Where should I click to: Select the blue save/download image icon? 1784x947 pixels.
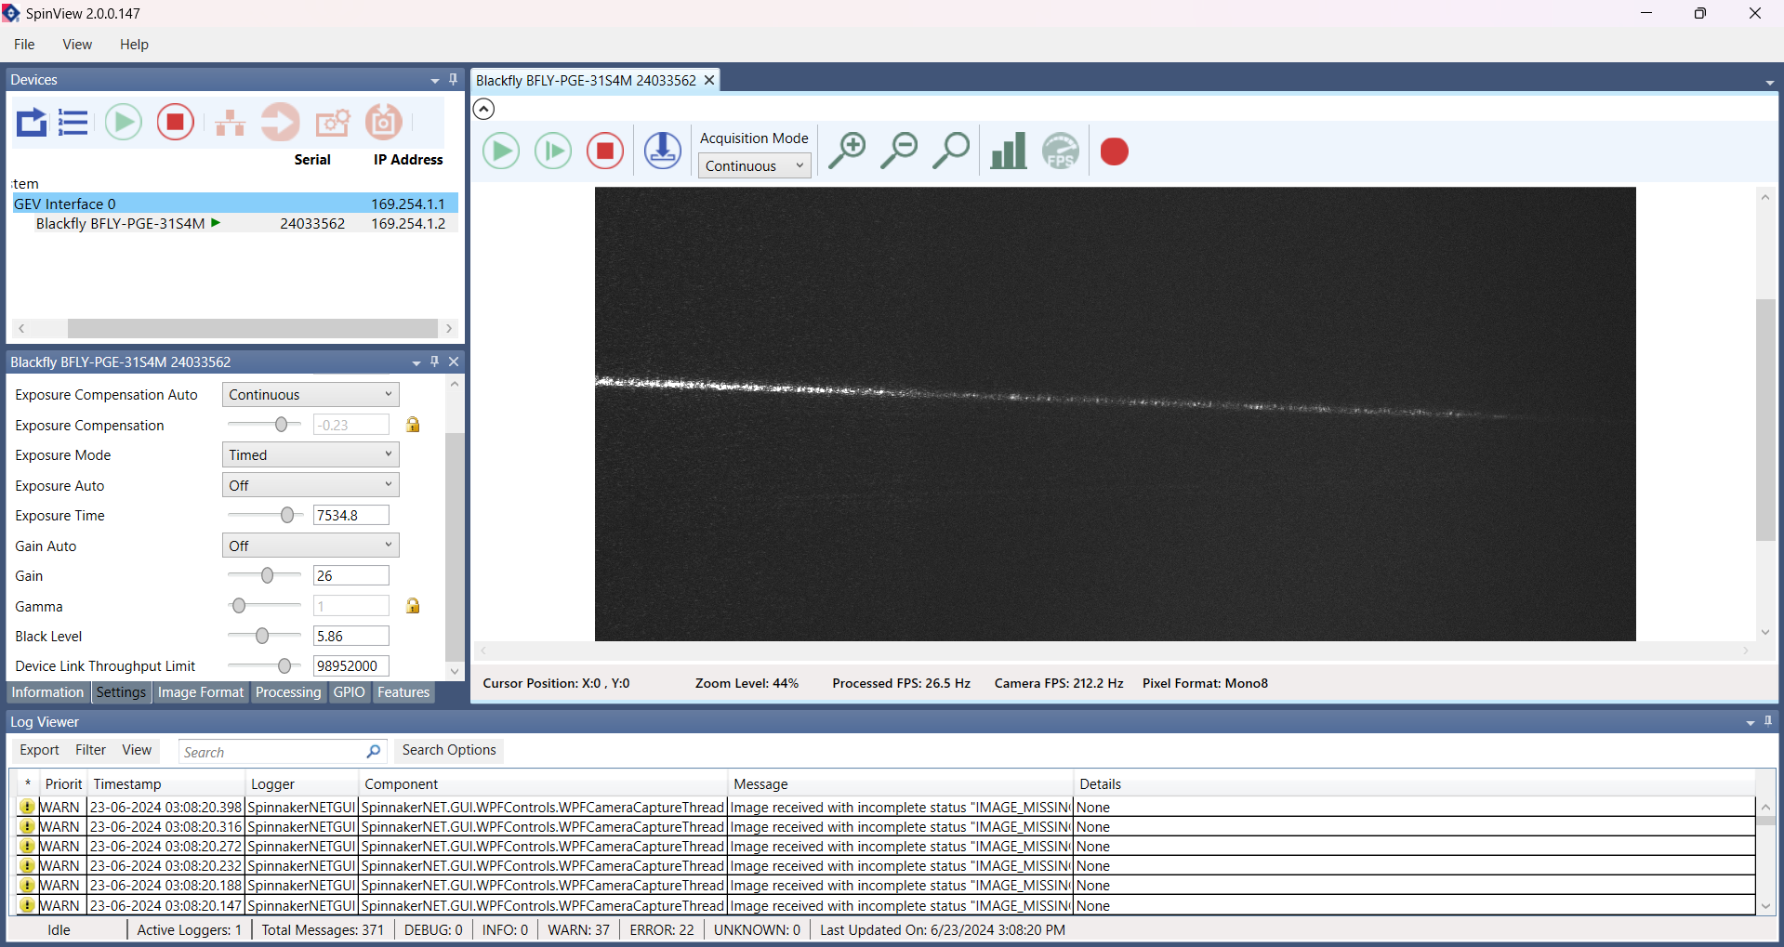pyautogui.click(x=662, y=150)
